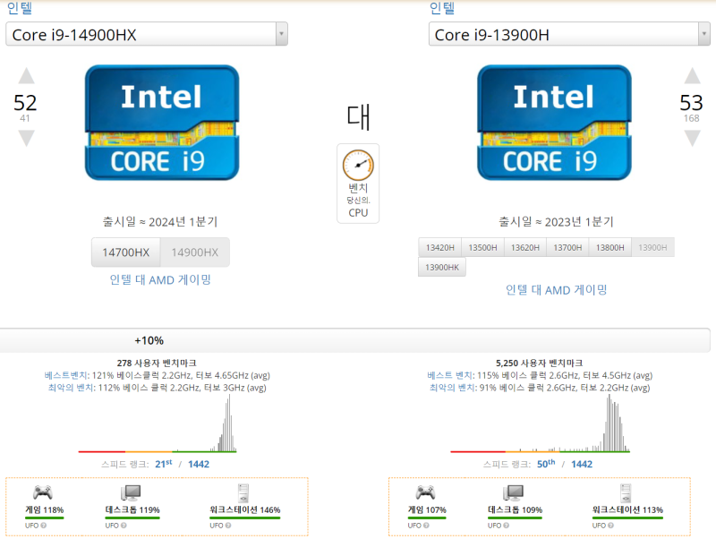
Task: Click the +10% comparison bar
Action: click(x=354, y=340)
